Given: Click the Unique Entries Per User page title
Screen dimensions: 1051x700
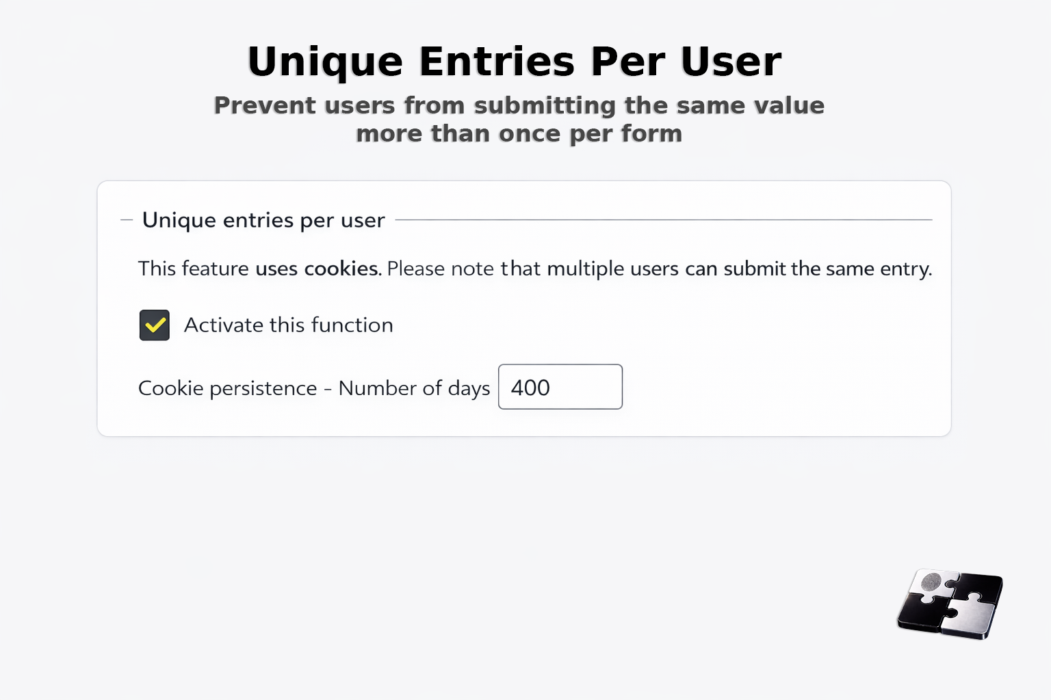Looking at the screenshot, I should tap(515, 60).
